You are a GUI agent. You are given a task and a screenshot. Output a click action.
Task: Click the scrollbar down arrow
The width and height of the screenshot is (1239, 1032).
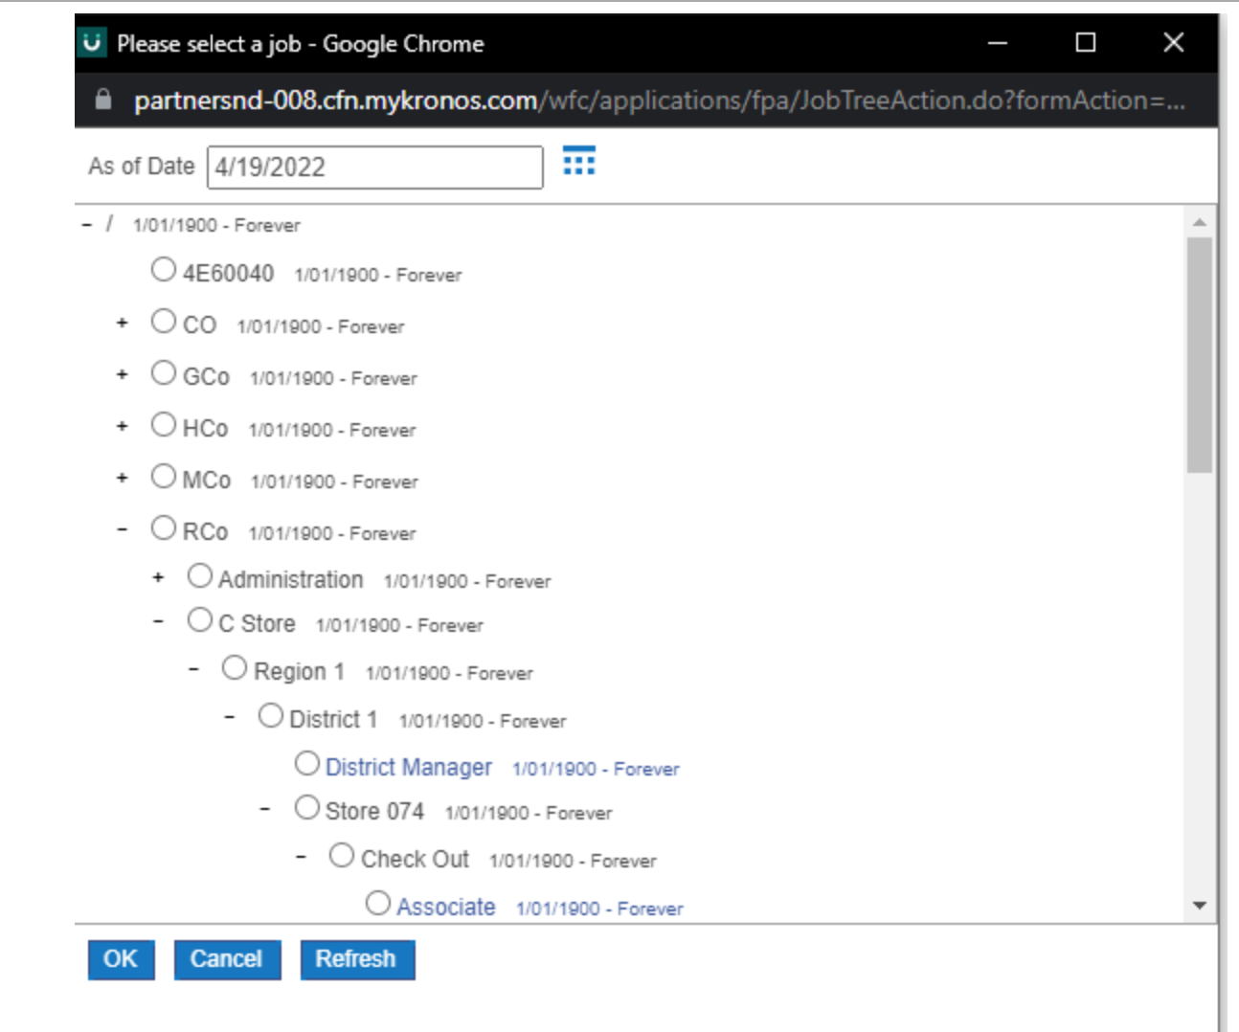(1198, 905)
